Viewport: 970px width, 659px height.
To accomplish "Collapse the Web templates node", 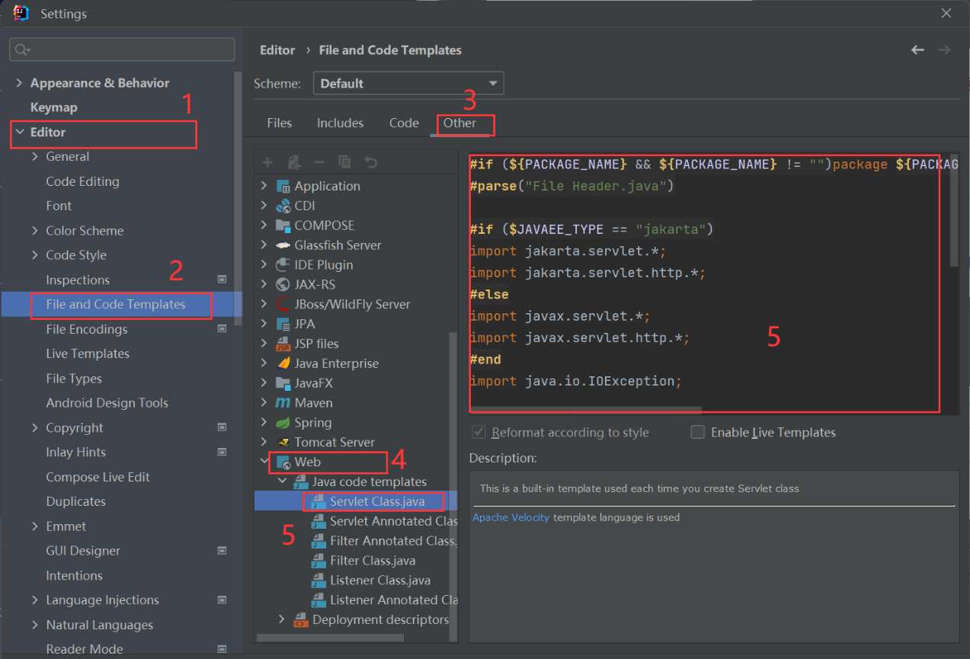I will [264, 462].
